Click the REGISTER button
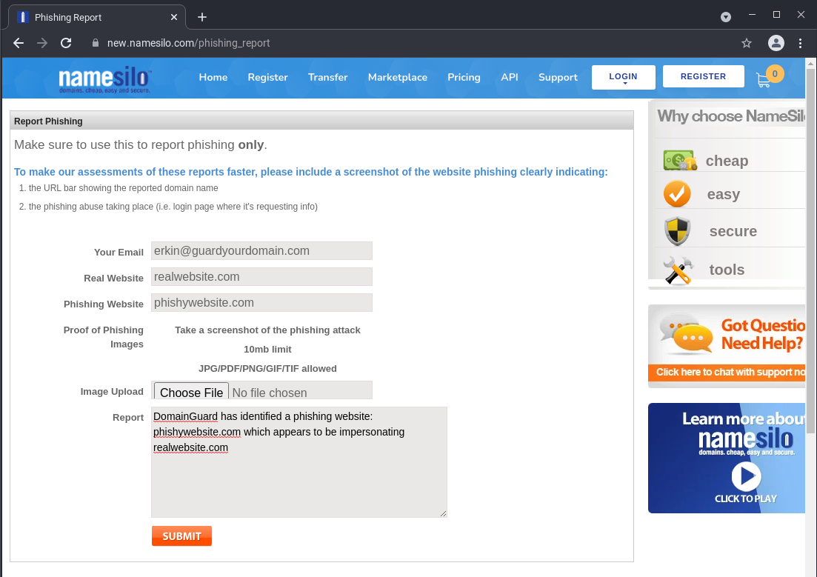This screenshot has height=577, width=817. pyautogui.click(x=703, y=76)
